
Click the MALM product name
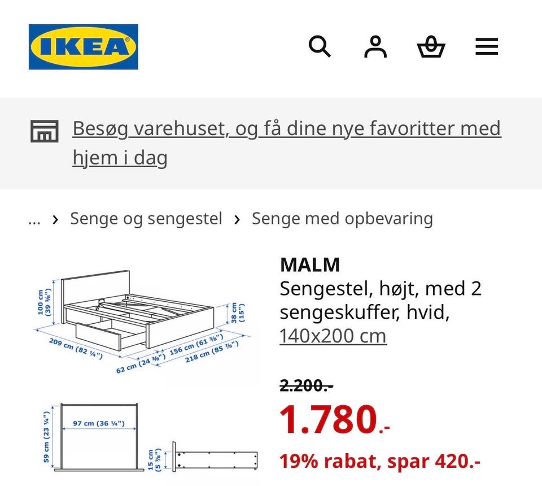point(310,264)
